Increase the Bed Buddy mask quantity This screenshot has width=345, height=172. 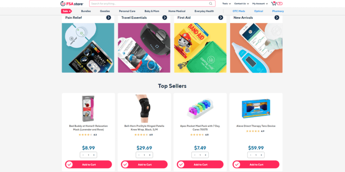pos(94,155)
